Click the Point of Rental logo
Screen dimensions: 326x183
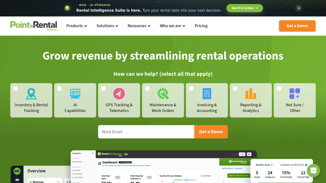pos(33,26)
